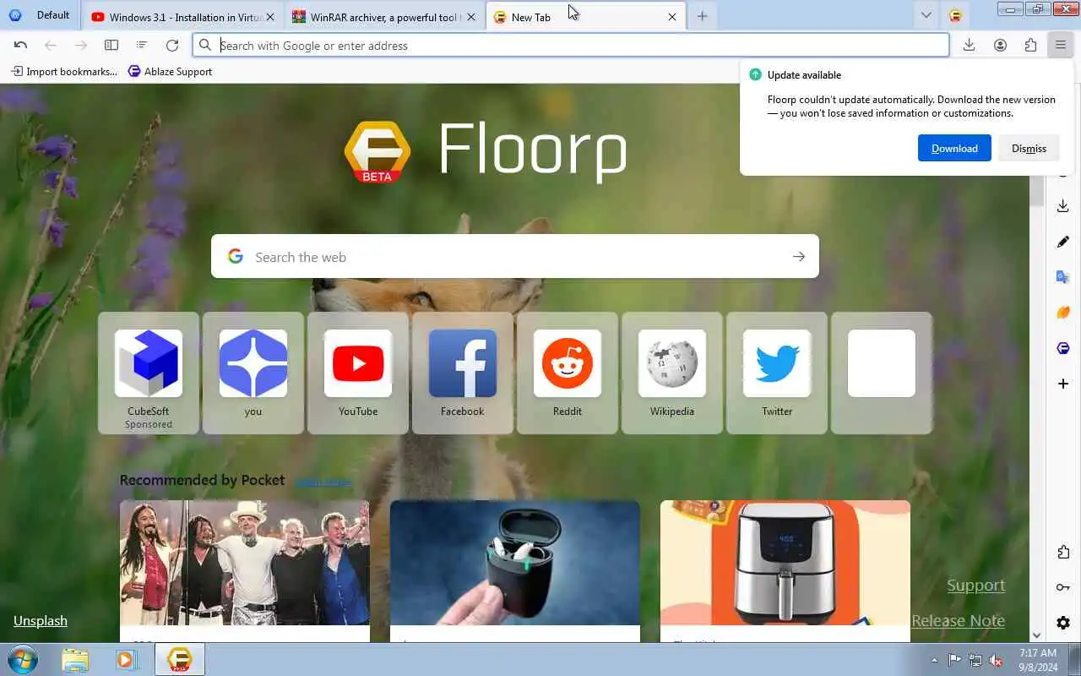The height and width of the screenshot is (676, 1081).
Task: Close the New Tab tab
Action: pos(672,17)
